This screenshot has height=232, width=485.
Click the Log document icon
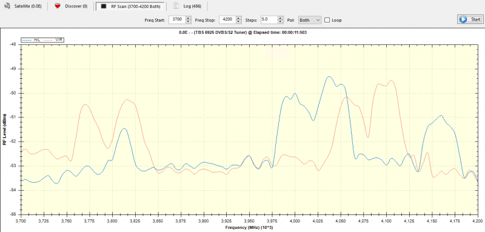[176, 6]
